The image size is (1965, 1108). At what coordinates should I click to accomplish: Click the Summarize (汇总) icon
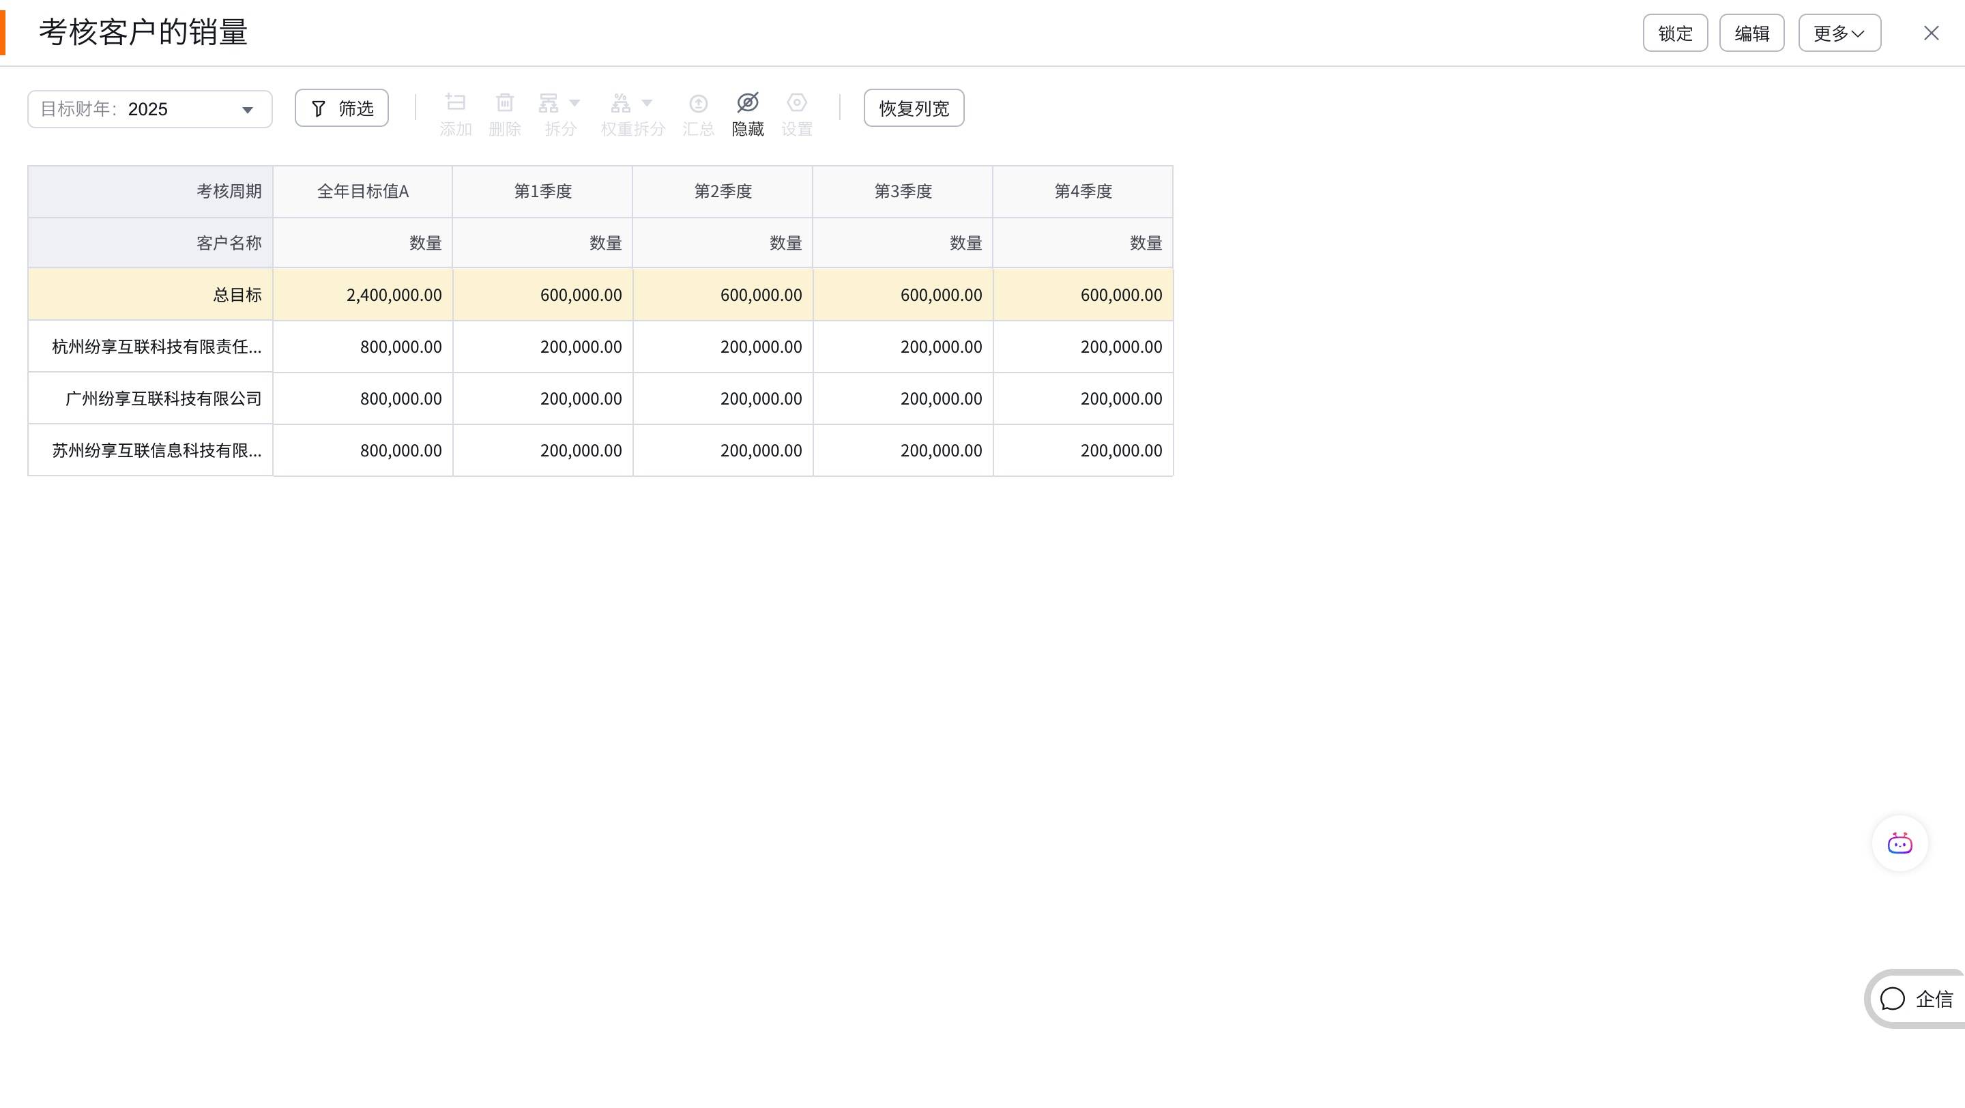pyautogui.click(x=698, y=103)
